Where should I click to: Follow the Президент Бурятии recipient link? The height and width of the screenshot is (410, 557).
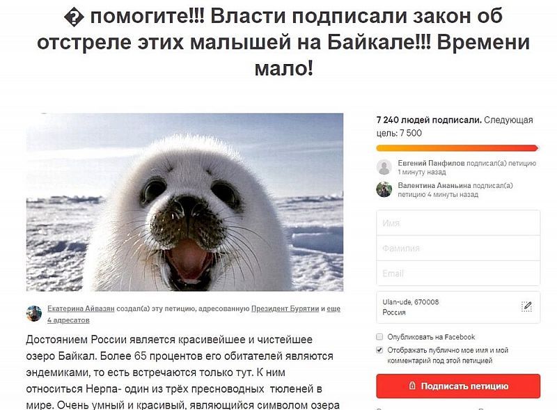pyautogui.click(x=285, y=309)
